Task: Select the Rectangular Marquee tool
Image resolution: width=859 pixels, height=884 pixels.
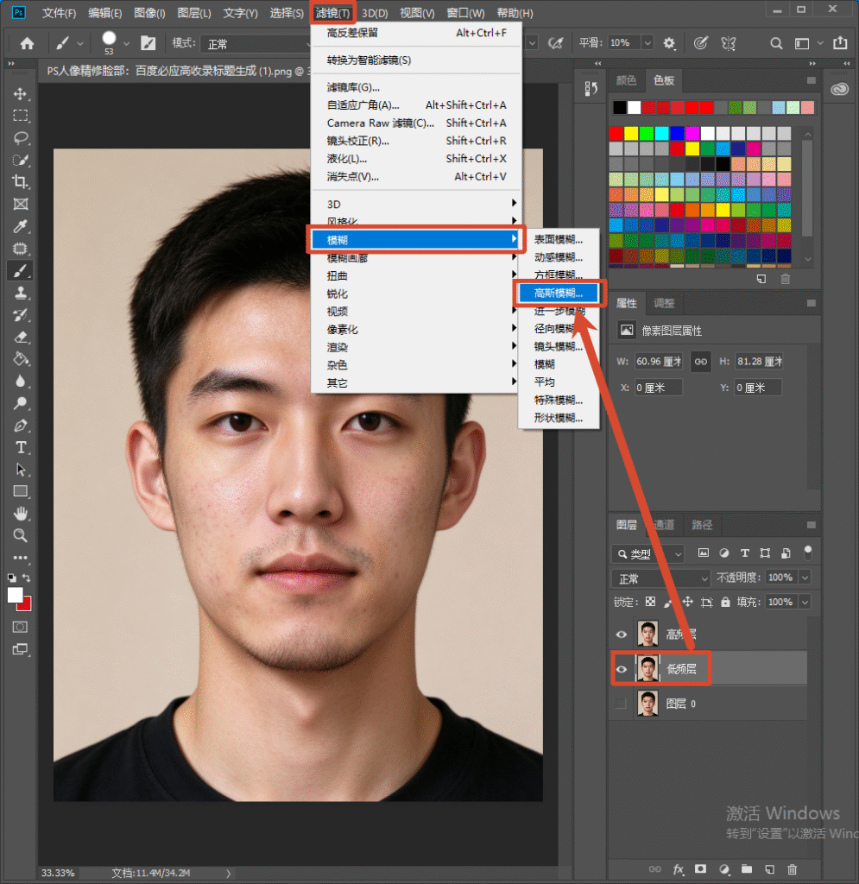Action: (21, 116)
